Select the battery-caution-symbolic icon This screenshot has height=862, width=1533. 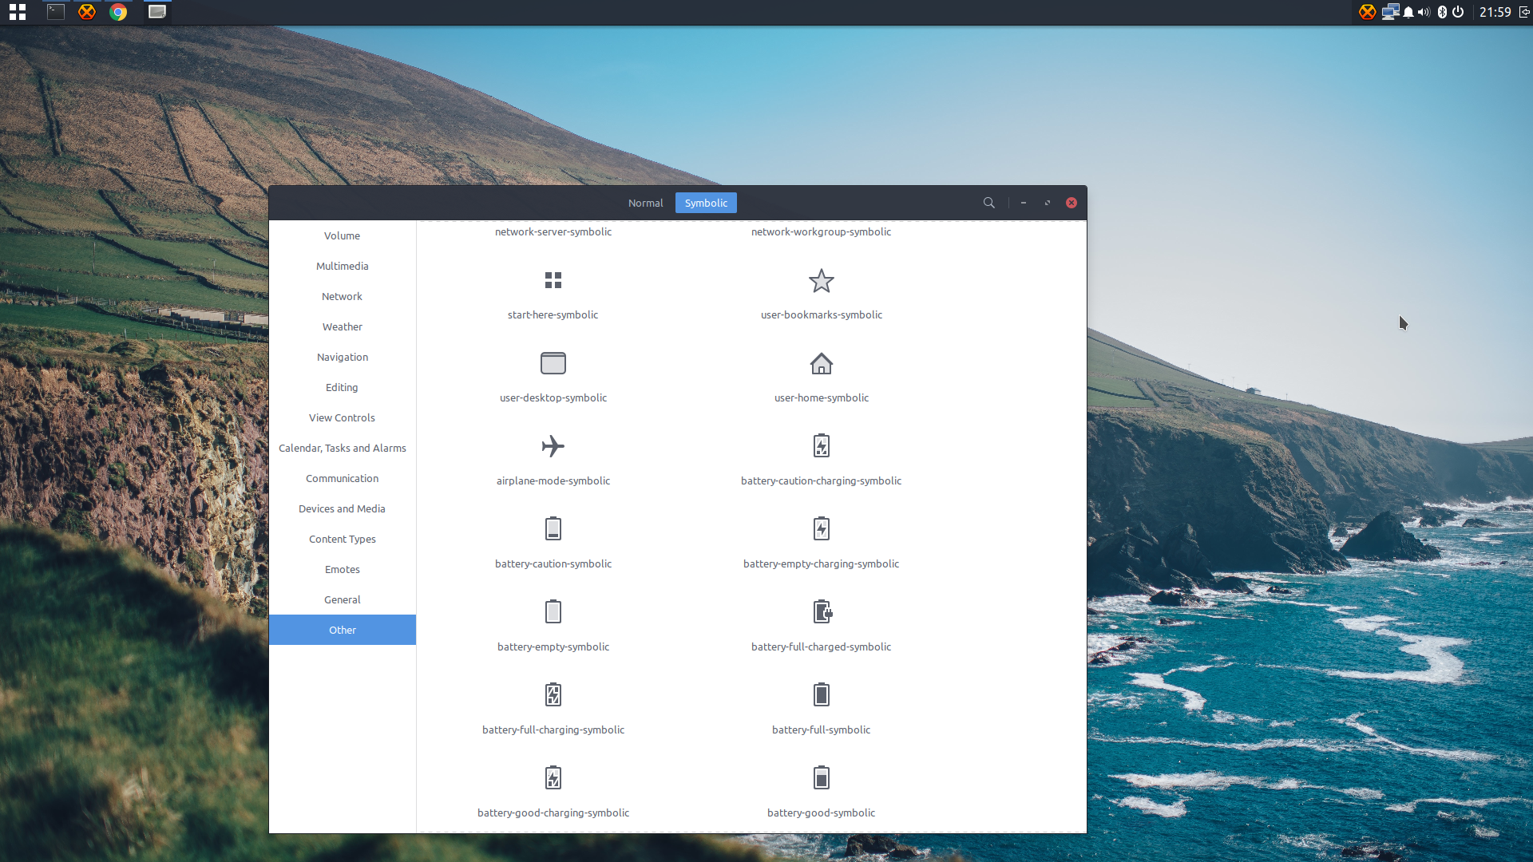(553, 528)
